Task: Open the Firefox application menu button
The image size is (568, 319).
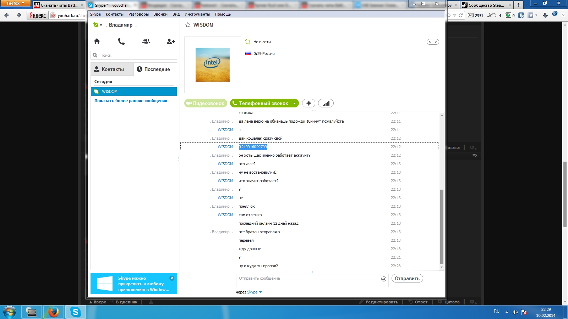Action: coord(16,4)
